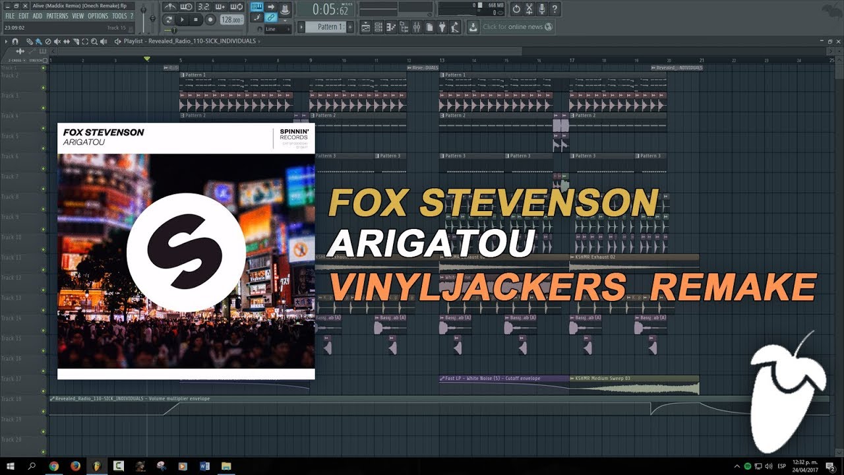Toggle loop recording icon

pos(236,7)
